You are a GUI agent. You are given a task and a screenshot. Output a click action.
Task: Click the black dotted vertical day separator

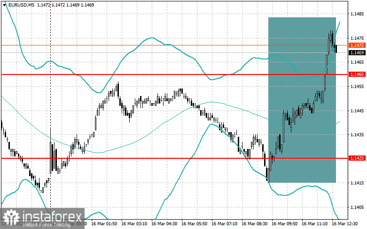pyautogui.click(x=51, y=110)
